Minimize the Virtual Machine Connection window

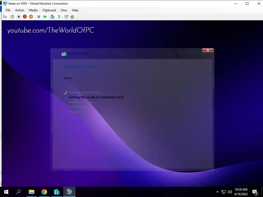click(x=236, y=4)
